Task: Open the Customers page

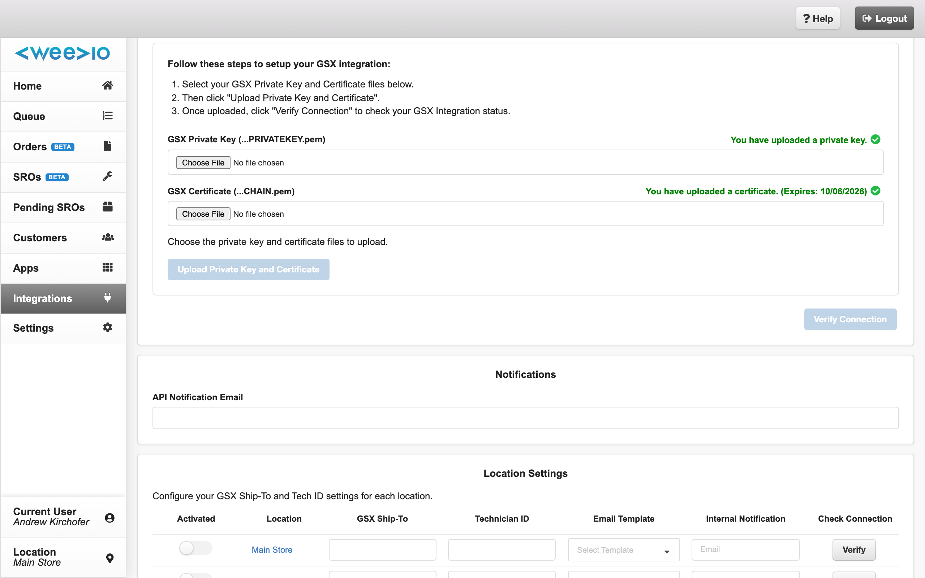Action: click(63, 238)
